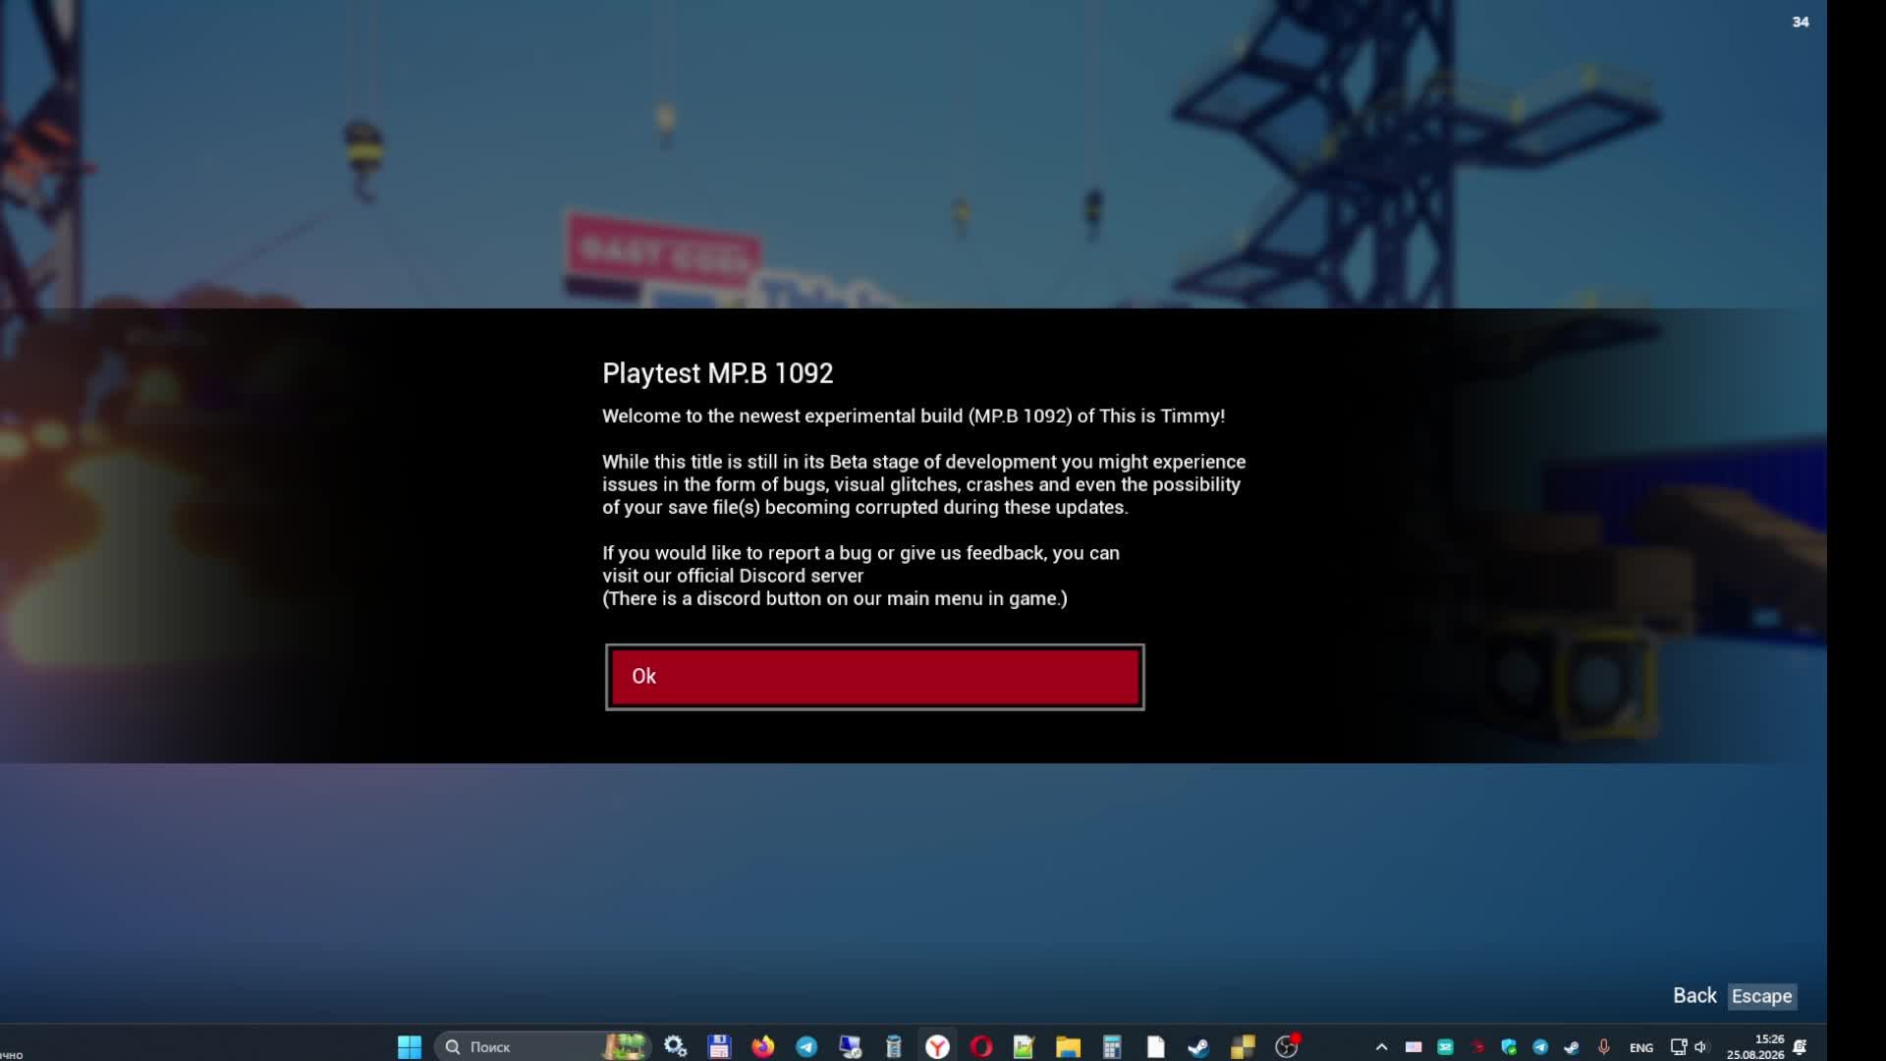
Task: Show hidden system tray icons
Action: 1381,1047
